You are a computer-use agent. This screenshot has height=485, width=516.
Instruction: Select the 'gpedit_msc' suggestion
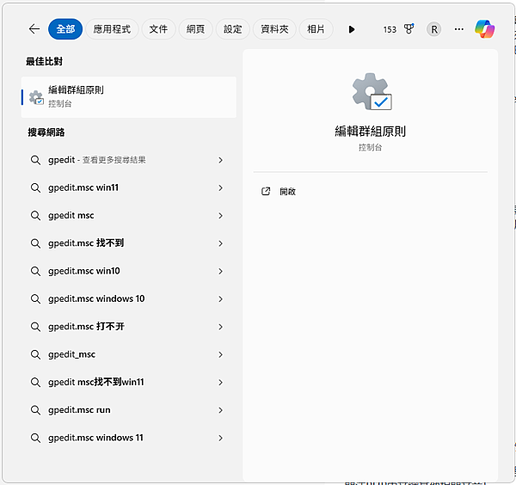point(129,354)
